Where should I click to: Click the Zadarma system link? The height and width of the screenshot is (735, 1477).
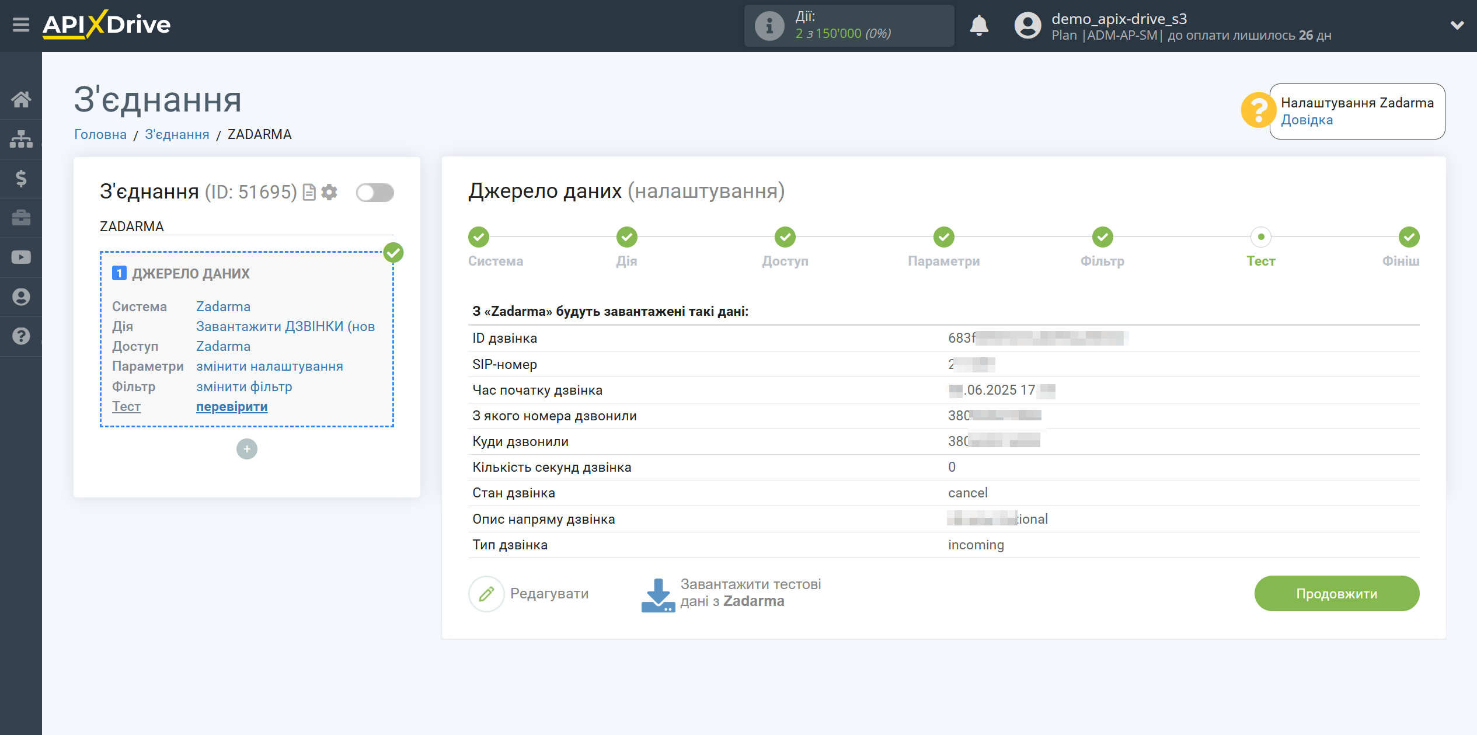[x=223, y=306]
